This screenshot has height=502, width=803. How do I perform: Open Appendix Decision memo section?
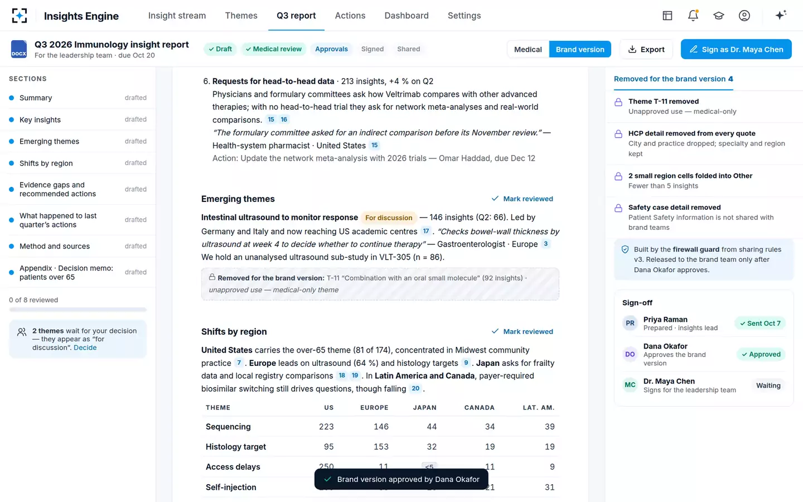tap(78, 272)
